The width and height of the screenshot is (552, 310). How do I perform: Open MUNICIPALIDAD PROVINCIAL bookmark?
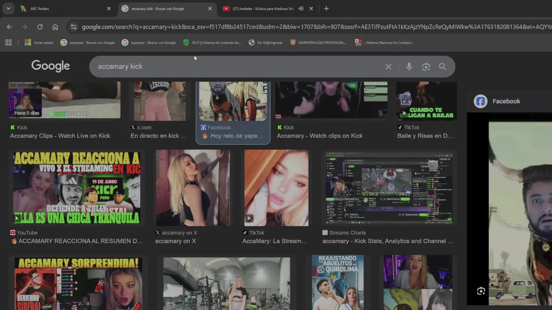pyautogui.click(x=318, y=43)
